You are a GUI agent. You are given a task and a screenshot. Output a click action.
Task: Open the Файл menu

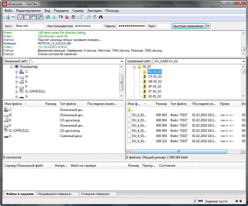tap(8, 11)
